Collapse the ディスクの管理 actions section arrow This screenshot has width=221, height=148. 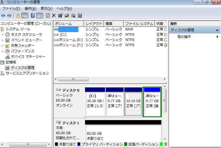pyautogui.click(x=217, y=30)
